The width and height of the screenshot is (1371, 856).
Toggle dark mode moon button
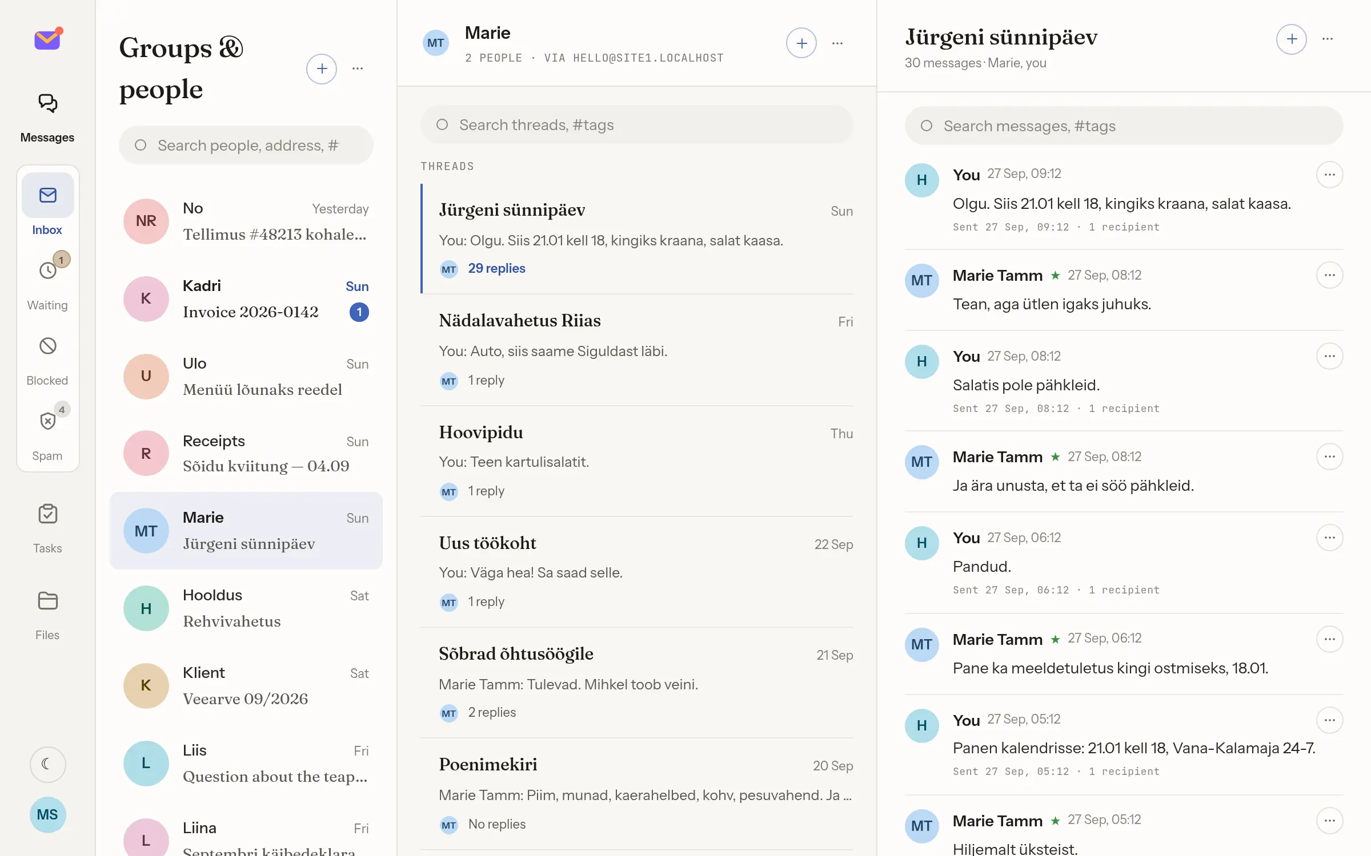click(47, 764)
